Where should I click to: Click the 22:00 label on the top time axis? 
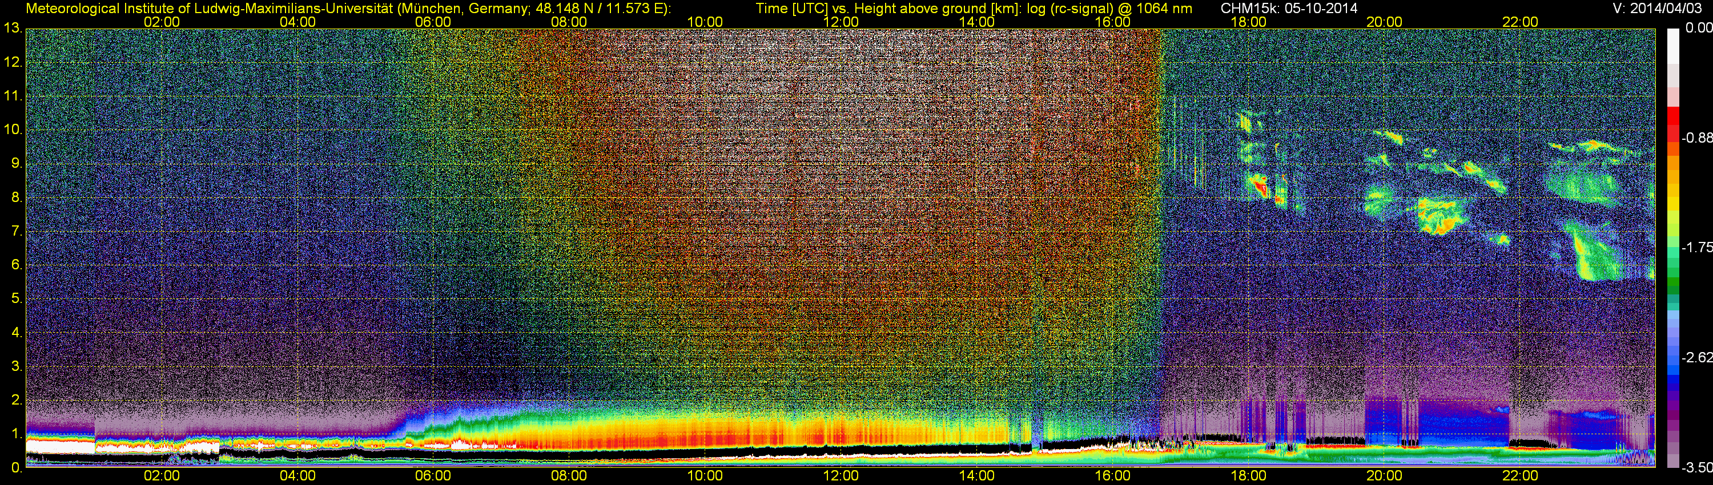pyautogui.click(x=1520, y=22)
